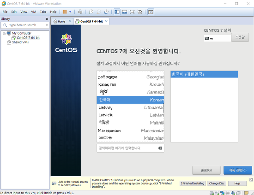
Task: Open the library search filter dropdown
Action: coord(47,25)
